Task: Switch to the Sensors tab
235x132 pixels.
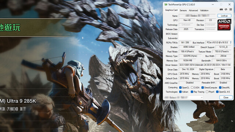Action: (183, 10)
